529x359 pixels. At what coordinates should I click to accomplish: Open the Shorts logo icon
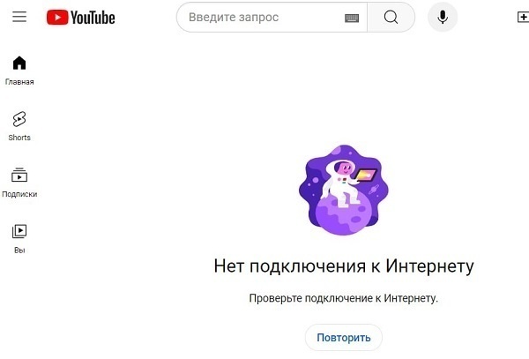pos(19,119)
